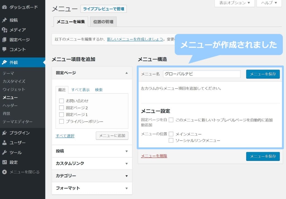The width and height of the screenshot is (286, 199).
Task: Check the お問い合わせ page checkbox
Action: pyautogui.click(x=61, y=101)
